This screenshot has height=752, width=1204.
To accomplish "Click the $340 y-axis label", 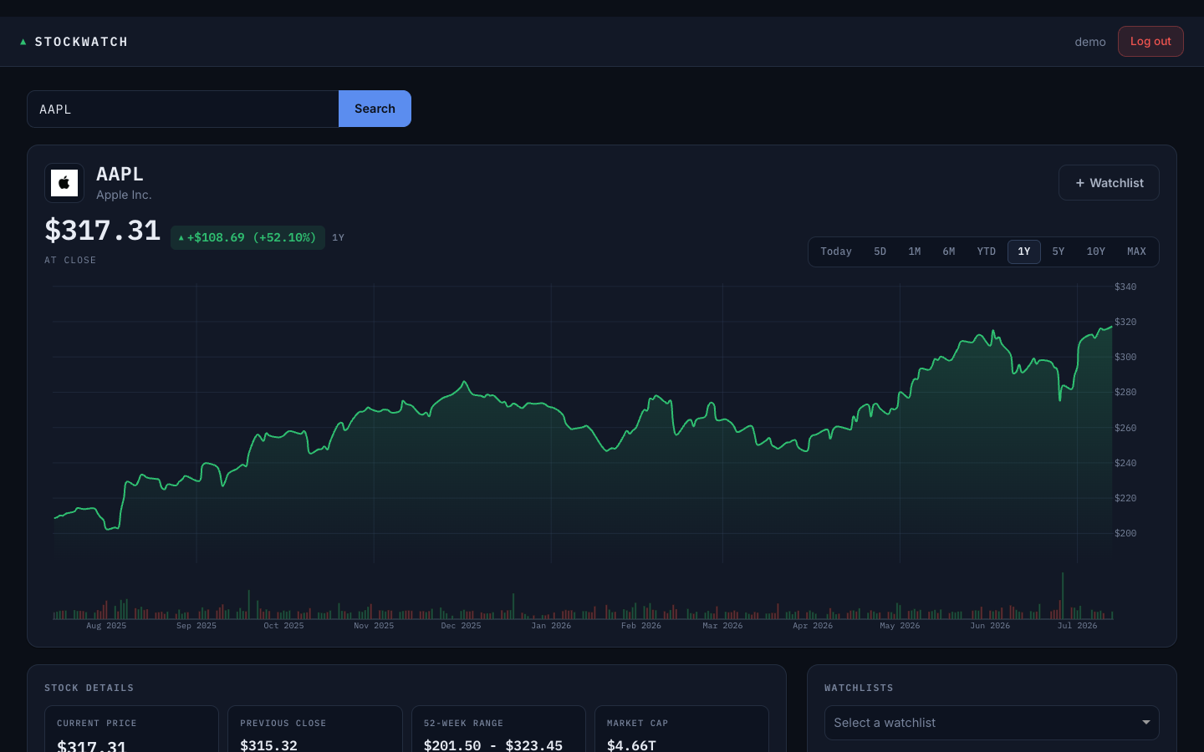I will pyautogui.click(x=1125, y=287).
